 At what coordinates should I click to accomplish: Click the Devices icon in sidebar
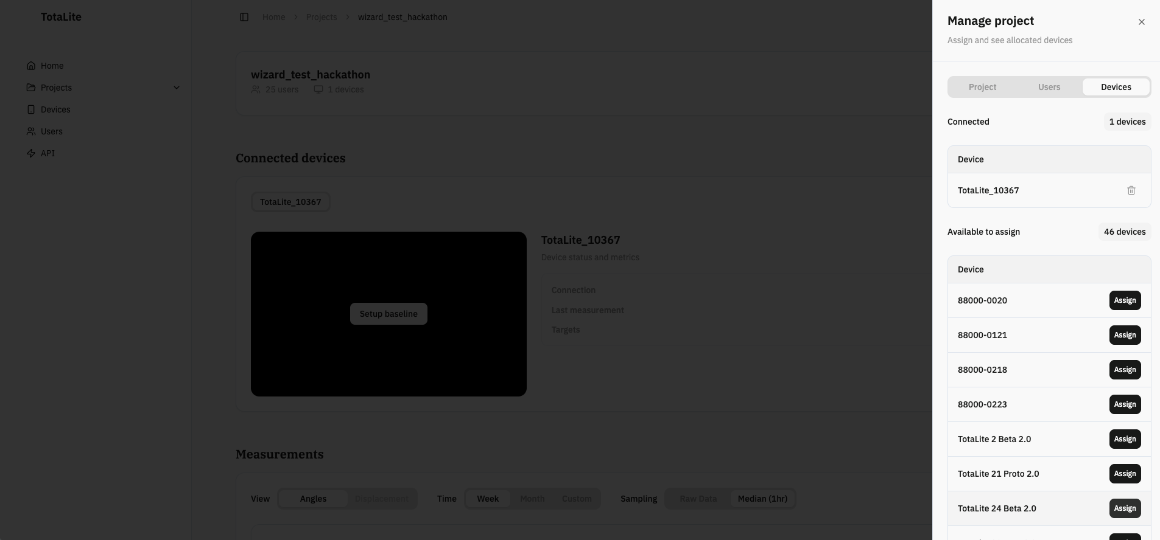[x=31, y=109]
